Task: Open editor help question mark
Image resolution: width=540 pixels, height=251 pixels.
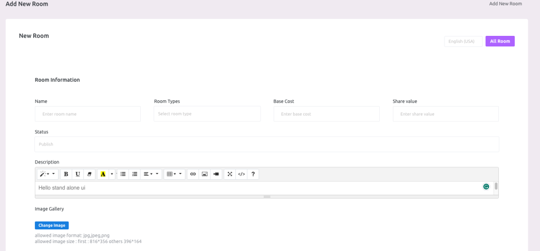Action: [253, 174]
